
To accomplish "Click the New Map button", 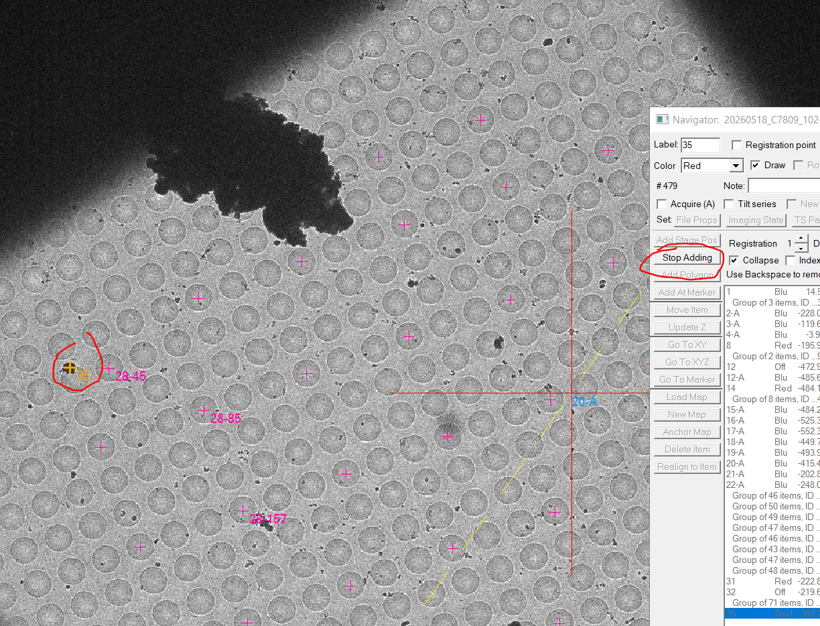I will pos(687,414).
